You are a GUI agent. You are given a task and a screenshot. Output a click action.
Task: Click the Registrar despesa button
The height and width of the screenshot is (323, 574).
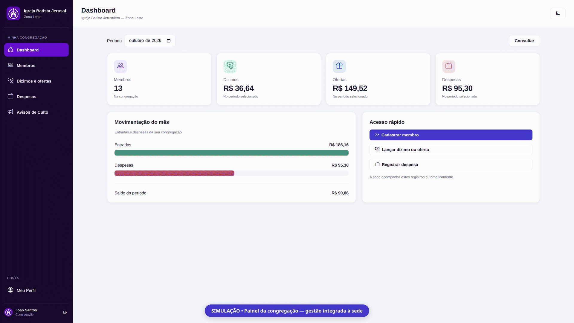point(451,164)
